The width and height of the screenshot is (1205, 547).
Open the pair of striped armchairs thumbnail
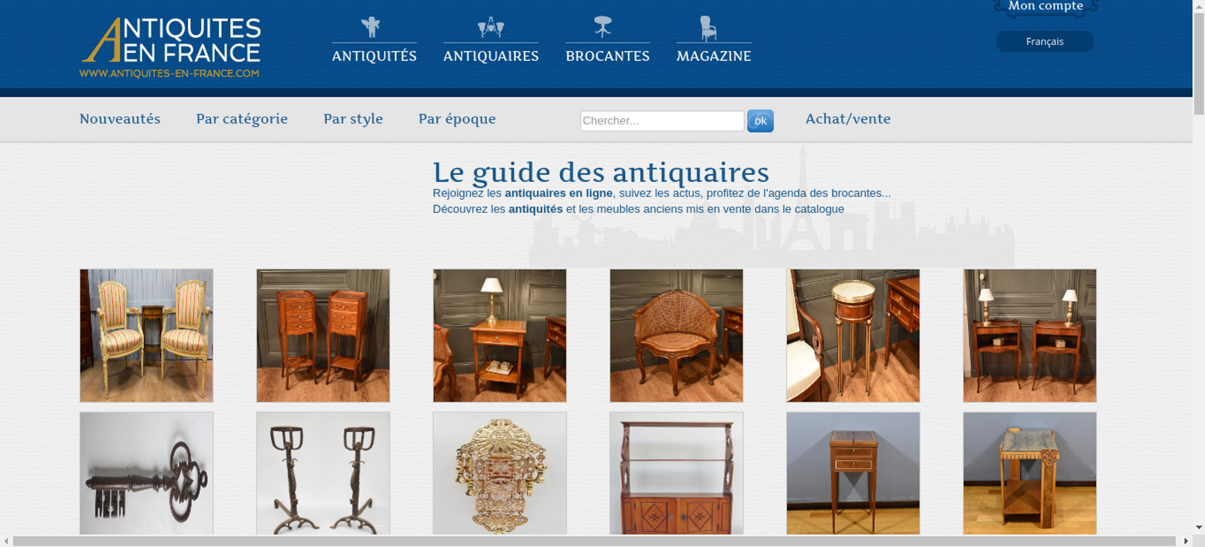[x=146, y=336]
